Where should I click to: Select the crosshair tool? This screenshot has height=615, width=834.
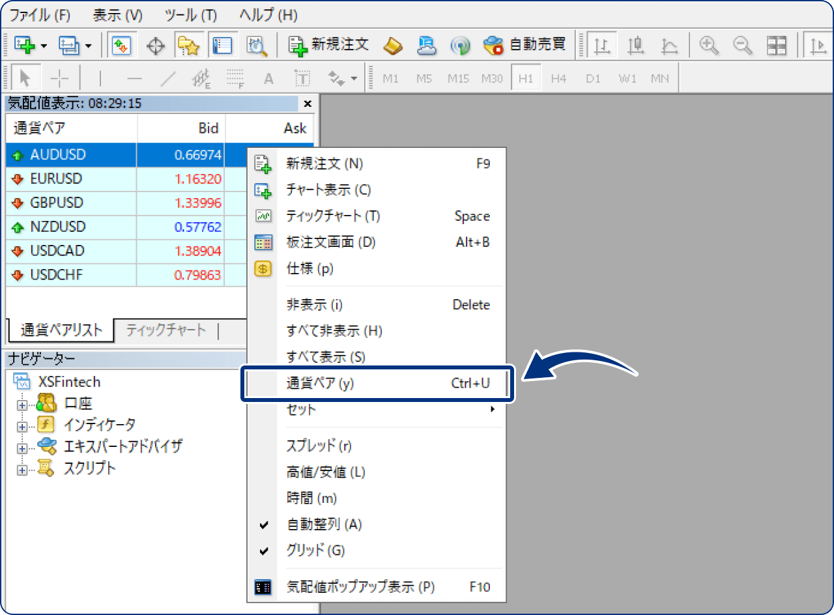tap(59, 78)
